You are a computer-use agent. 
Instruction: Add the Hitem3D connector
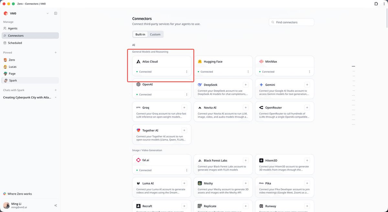[x=307, y=160]
